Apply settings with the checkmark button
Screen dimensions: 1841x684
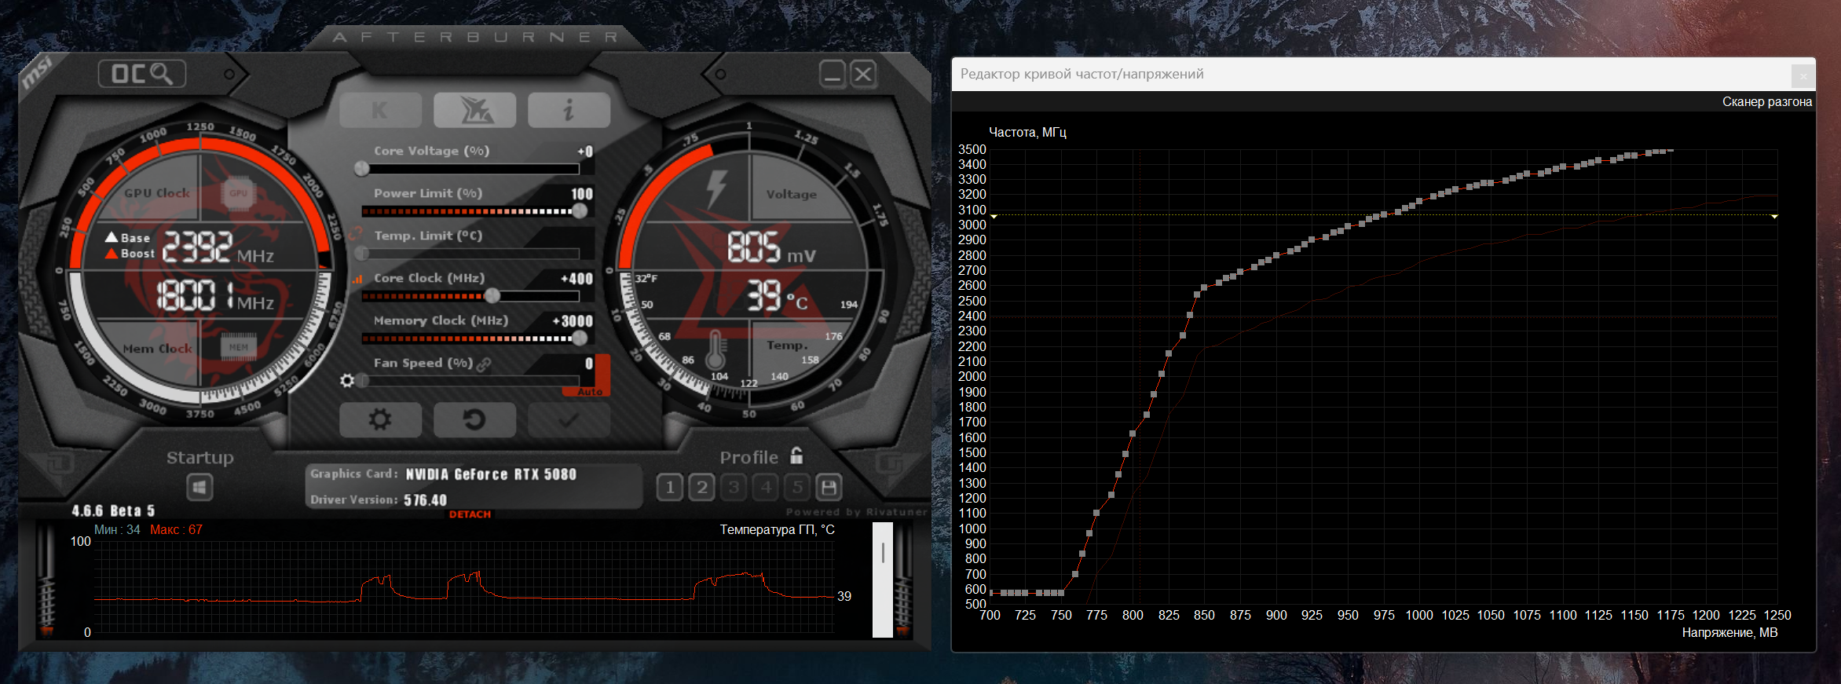point(569,420)
